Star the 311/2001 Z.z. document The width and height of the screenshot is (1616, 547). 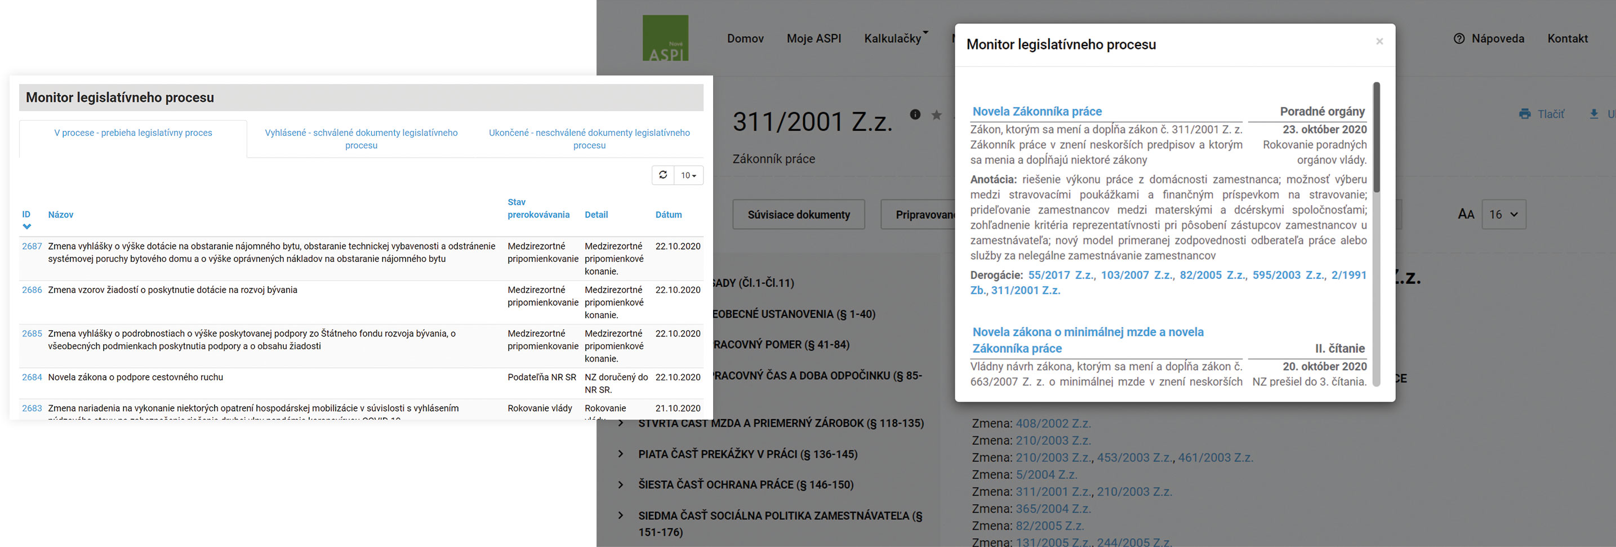point(937,115)
